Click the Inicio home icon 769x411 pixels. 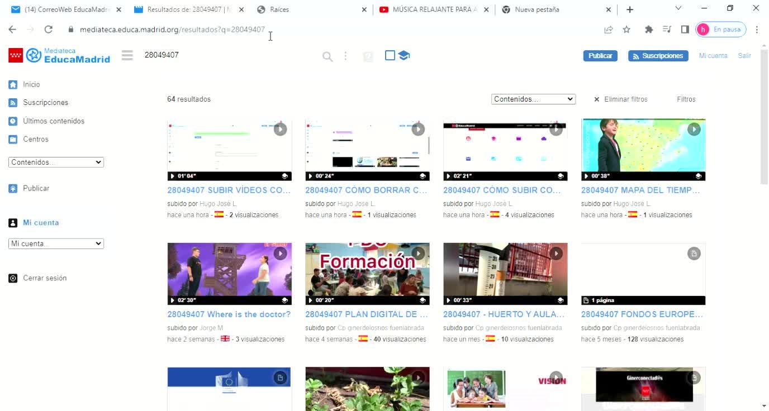[13, 85]
